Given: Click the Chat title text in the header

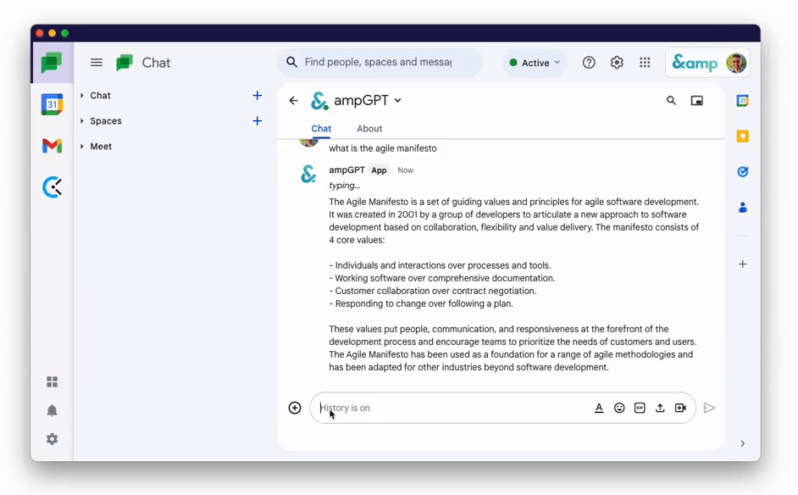Looking at the screenshot, I should tap(156, 63).
